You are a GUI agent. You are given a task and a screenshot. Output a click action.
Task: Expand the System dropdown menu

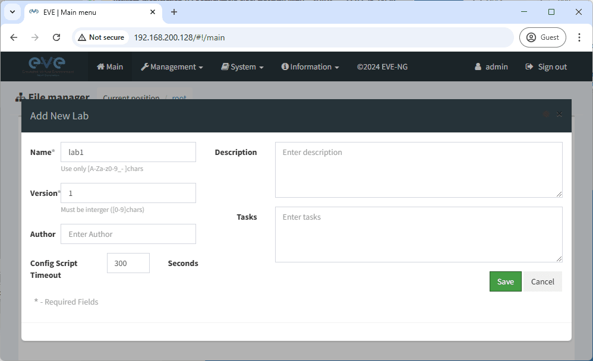point(242,67)
